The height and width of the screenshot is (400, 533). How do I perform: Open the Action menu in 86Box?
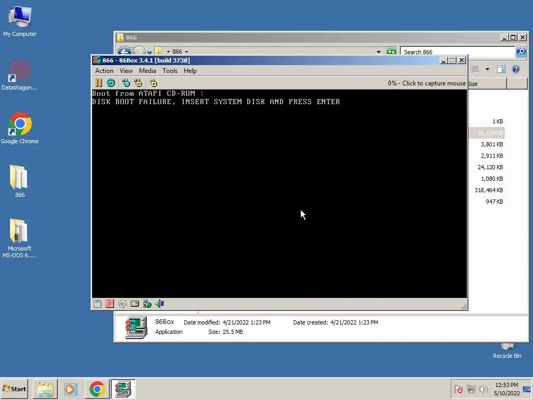pyautogui.click(x=104, y=71)
